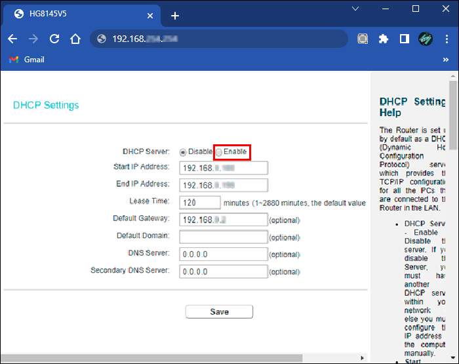Click the Secondary DNS Server field
Viewport: 459px width, 364px height.
(223, 271)
